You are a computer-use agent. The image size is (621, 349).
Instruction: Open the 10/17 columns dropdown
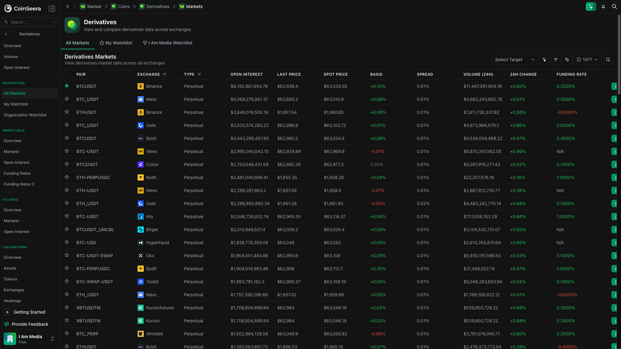(x=587, y=60)
